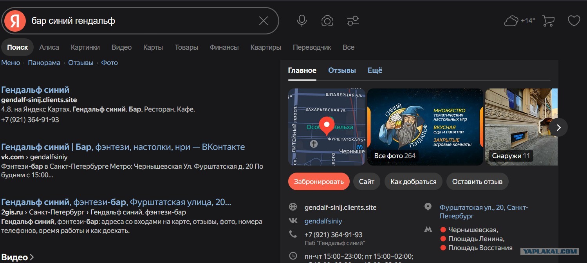Image resolution: width=587 pixels, height=263 pixels.
Task: Open the Отзывы quick link under search tabs
Action: [x=81, y=63]
